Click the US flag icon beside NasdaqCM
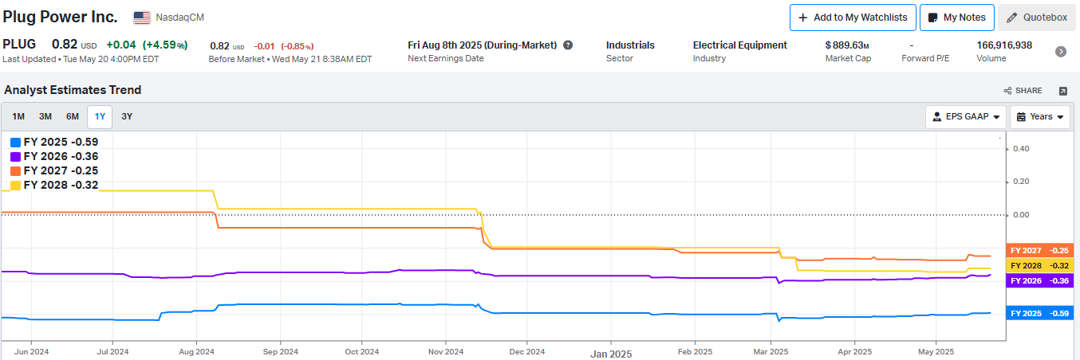Image resolution: width=1080 pixels, height=360 pixels. (142, 17)
